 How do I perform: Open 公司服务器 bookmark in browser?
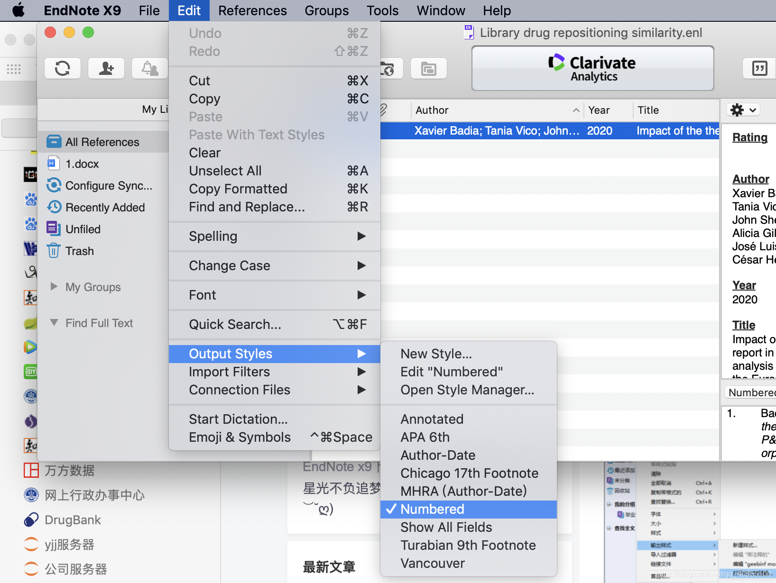65,569
